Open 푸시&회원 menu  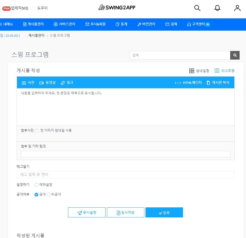pos(96,24)
